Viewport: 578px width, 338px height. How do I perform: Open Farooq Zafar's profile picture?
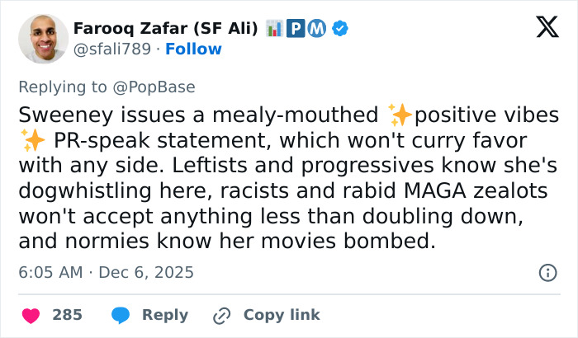coord(42,39)
